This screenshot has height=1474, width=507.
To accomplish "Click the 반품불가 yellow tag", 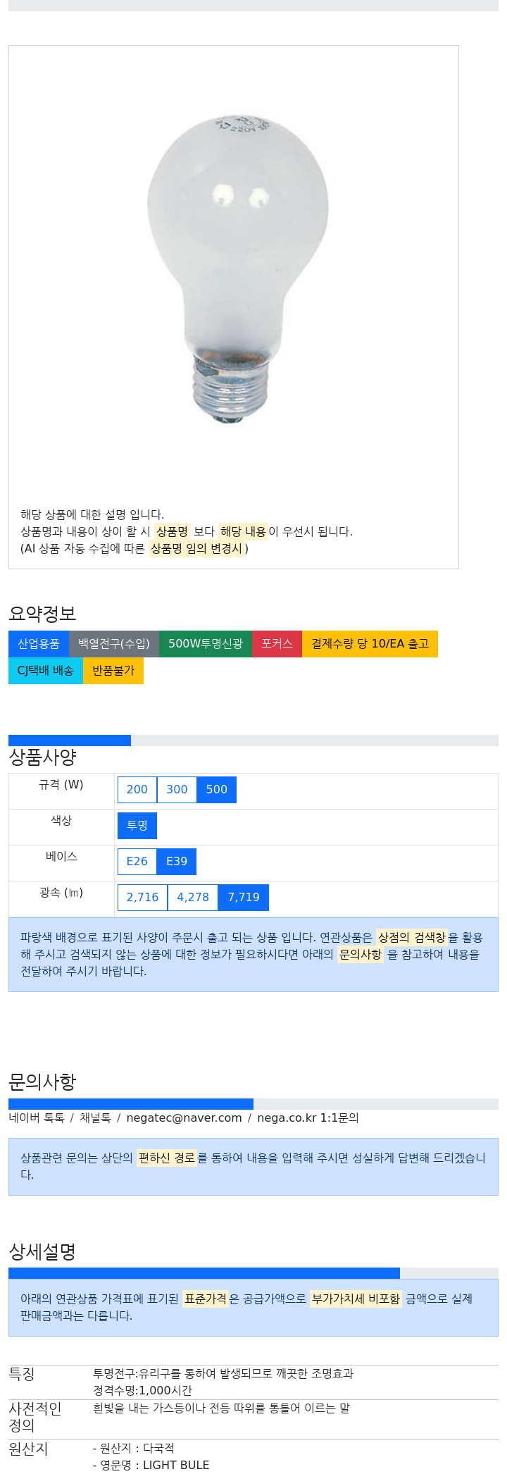I will tap(113, 671).
